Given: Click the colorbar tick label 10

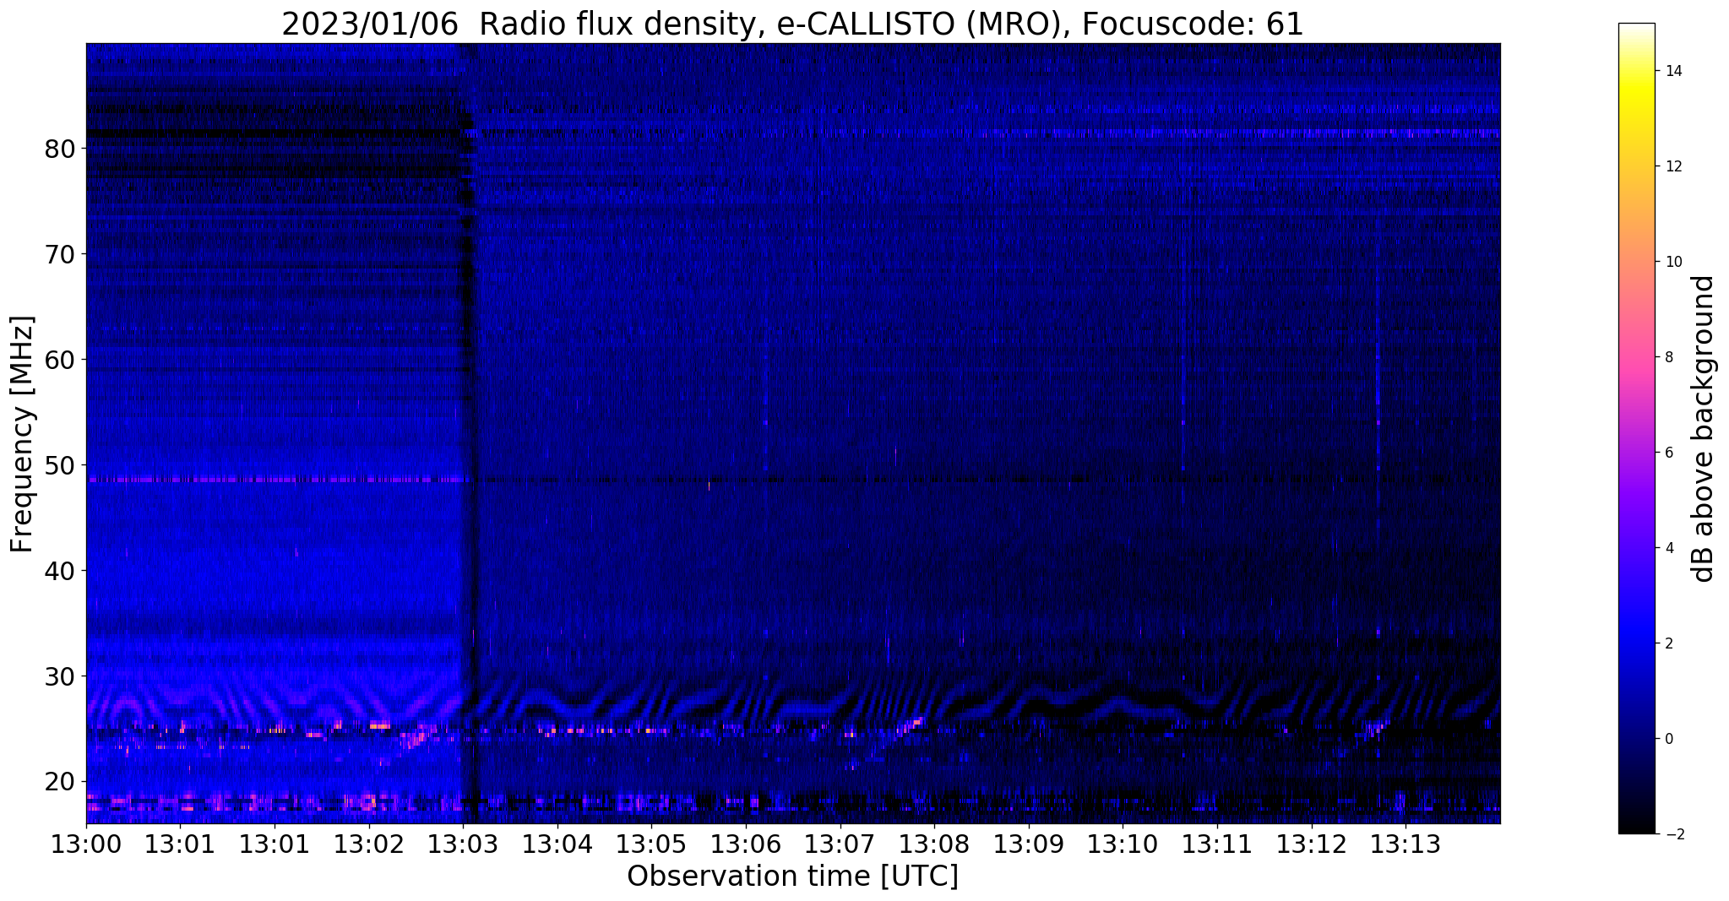Looking at the screenshot, I should tap(1672, 262).
